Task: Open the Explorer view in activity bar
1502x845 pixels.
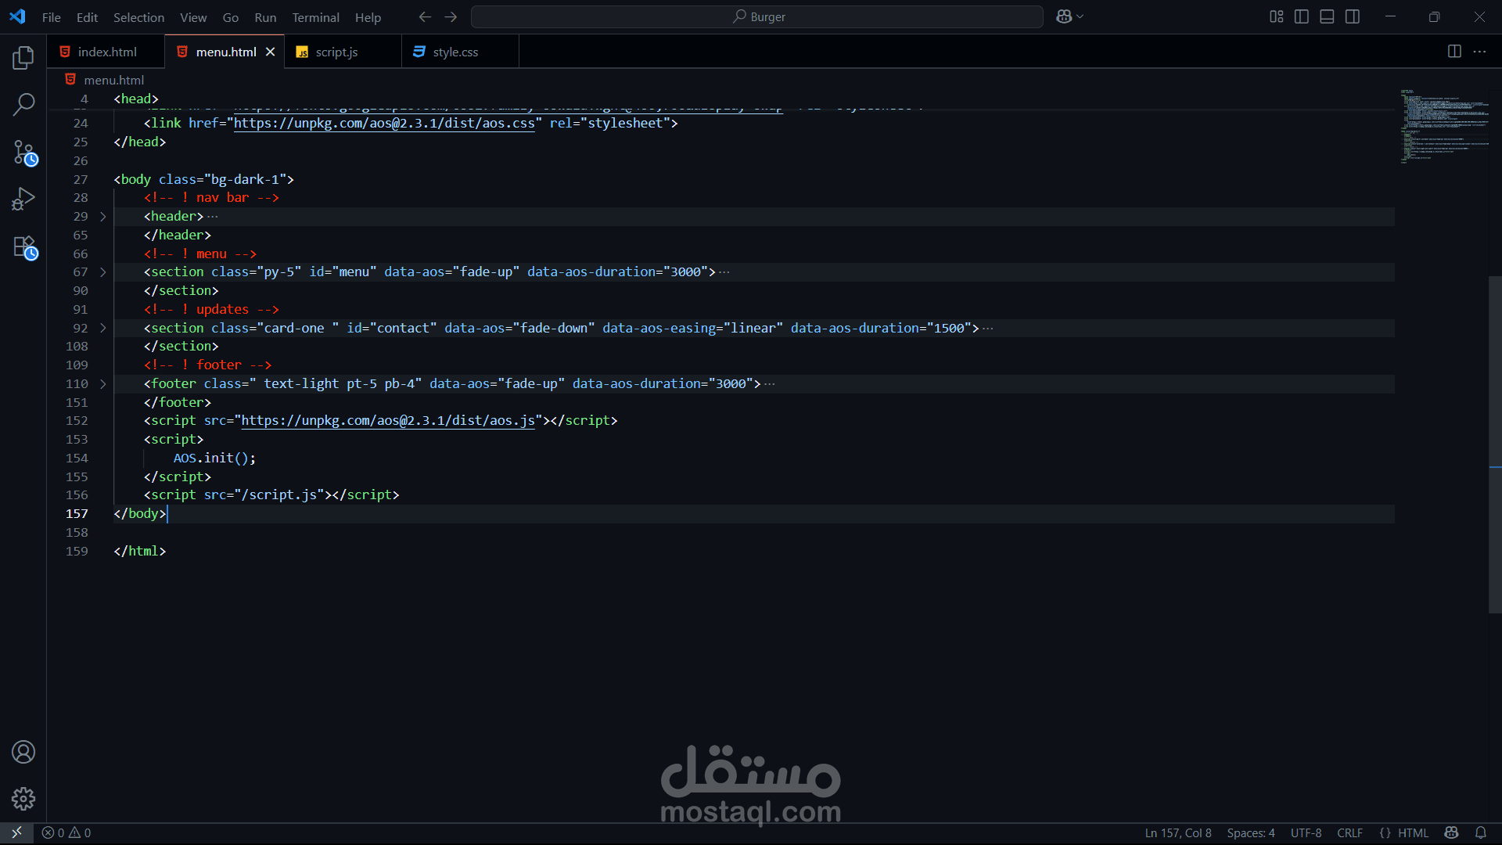Action: point(23,58)
